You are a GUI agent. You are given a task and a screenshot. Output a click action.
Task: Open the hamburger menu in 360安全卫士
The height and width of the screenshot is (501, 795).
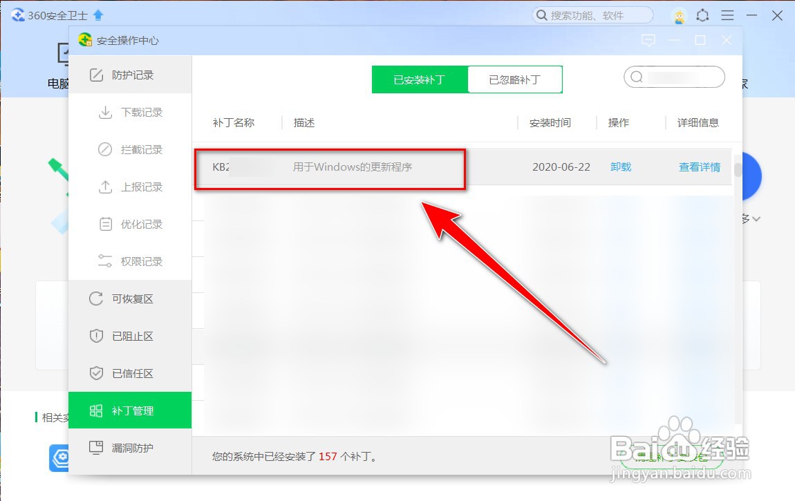click(x=727, y=16)
